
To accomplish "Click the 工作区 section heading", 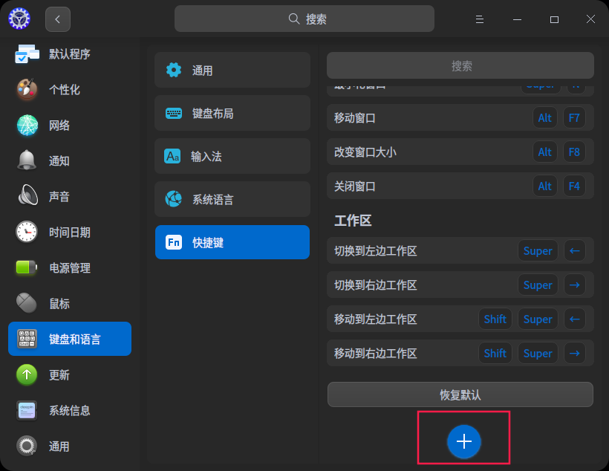I will pos(353,221).
